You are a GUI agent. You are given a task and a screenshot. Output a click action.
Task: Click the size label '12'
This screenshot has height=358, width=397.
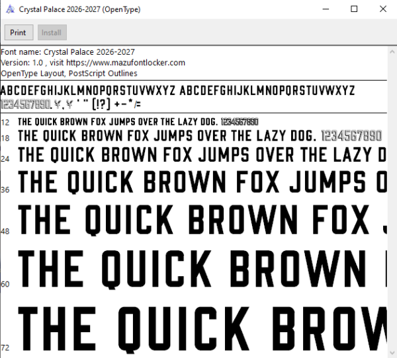tap(5, 123)
